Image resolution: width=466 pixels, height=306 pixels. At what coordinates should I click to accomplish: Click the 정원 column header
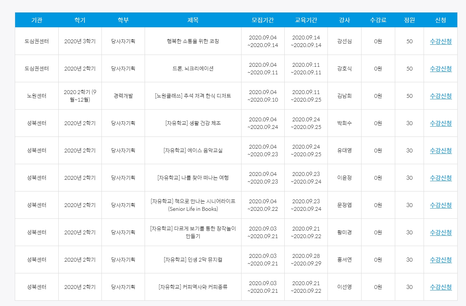410,20
